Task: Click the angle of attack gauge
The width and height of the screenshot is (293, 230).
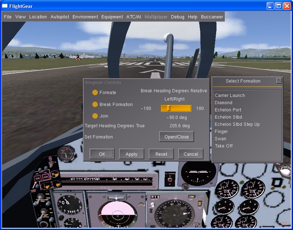Action: pos(66,154)
